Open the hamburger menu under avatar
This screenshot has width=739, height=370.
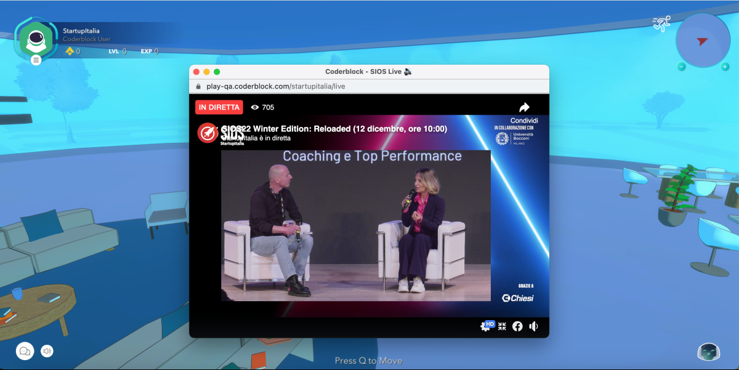coord(36,60)
